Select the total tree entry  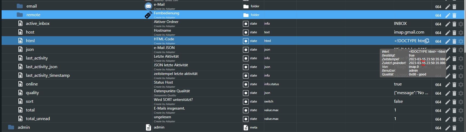30,110
